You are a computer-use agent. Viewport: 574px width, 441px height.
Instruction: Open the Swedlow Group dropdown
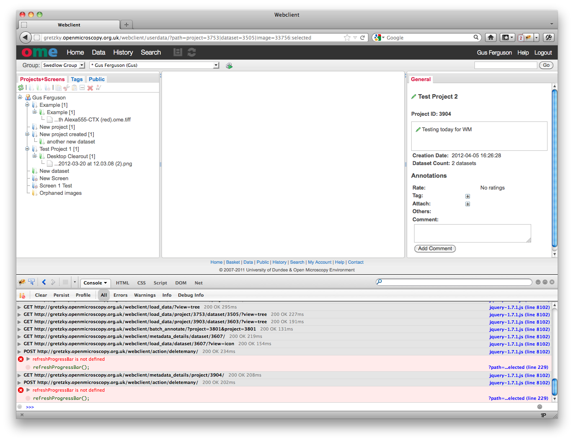click(63, 65)
